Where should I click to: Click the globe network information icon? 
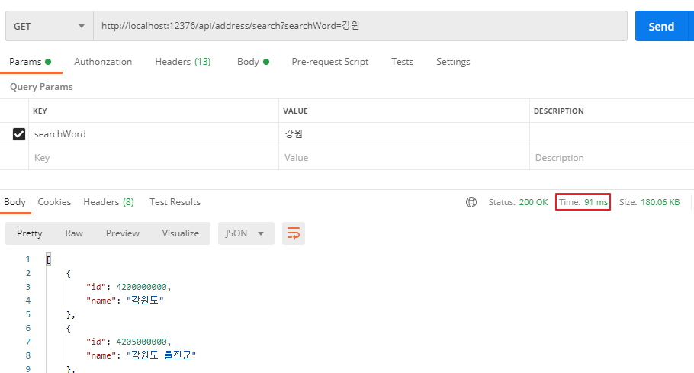tap(471, 202)
